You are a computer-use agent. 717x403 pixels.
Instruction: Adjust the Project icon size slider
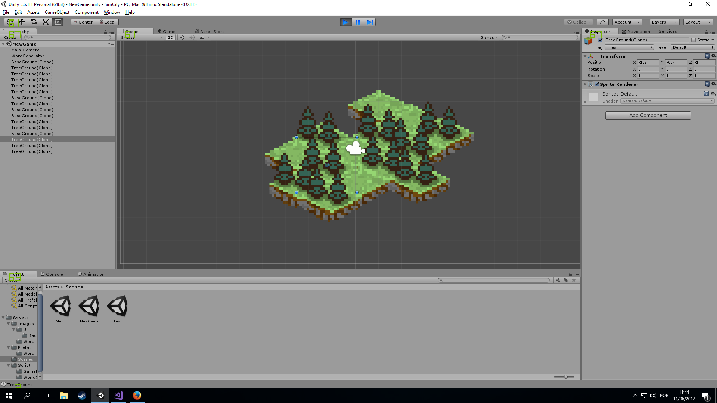(x=566, y=377)
